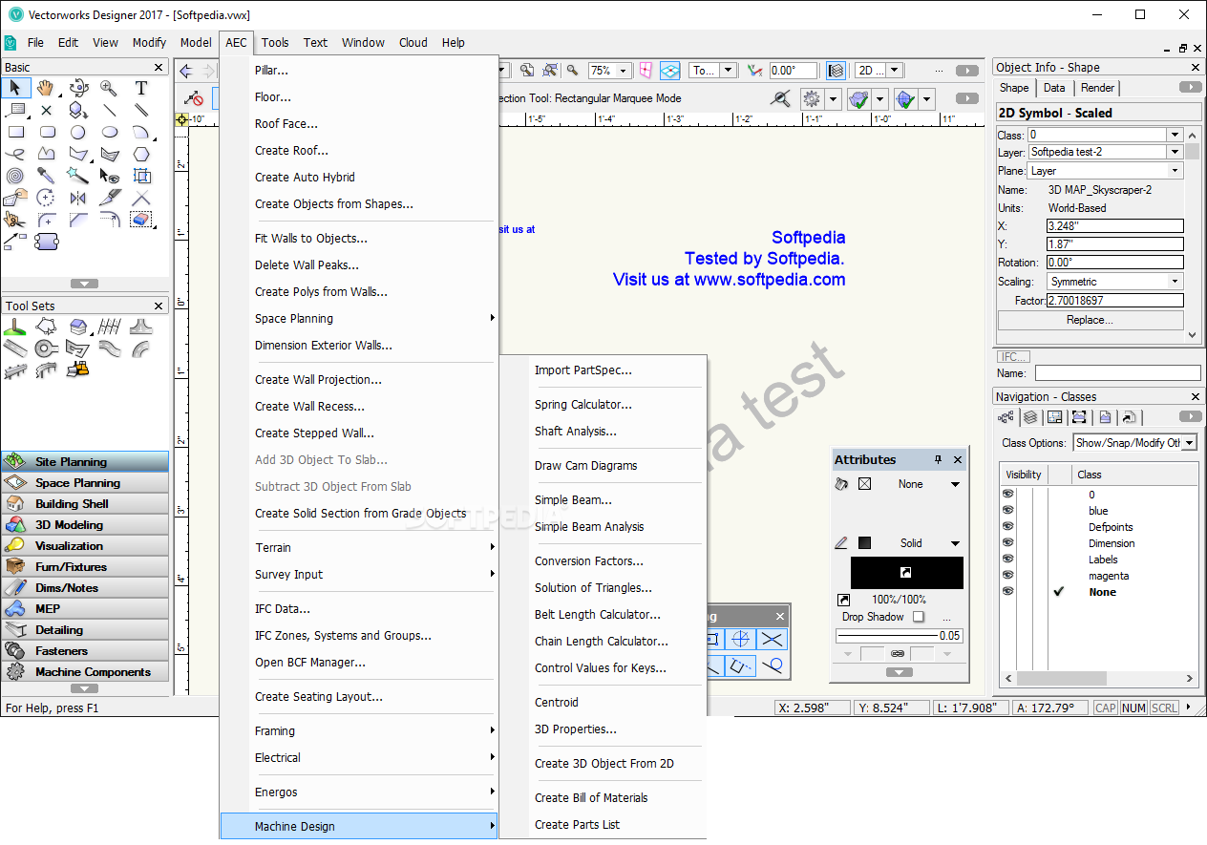The width and height of the screenshot is (1207, 845).
Task: Select the Selection arrow tool in Basic palette
Action: [x=14, y=88]
